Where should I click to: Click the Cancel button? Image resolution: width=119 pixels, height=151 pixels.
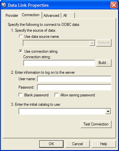tap(77, 144)
